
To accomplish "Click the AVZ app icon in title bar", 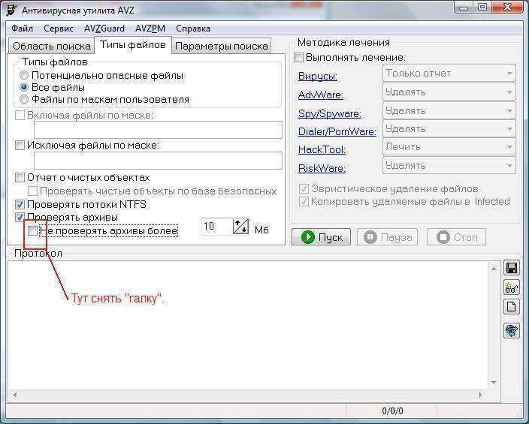I will click(x=11, y=8).
